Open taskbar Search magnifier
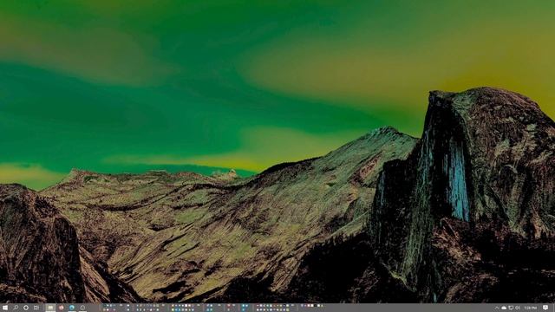 coord(16,308)
